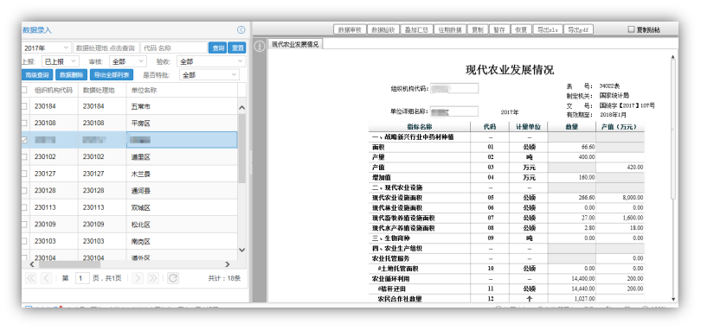Open the 是否特批 dropdown
The height and width of the screenshot is (330, 701).
tap(209, 75)
